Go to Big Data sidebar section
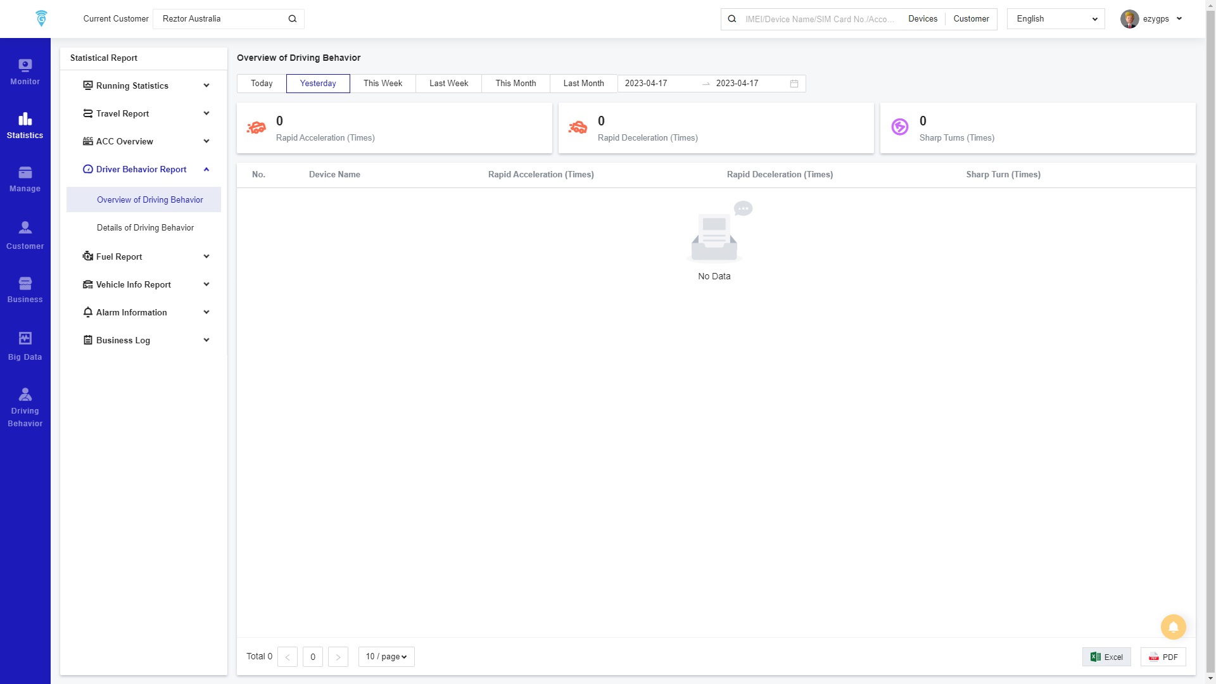This screenshot has height=684, width=1216. click(x=25, y=346)
